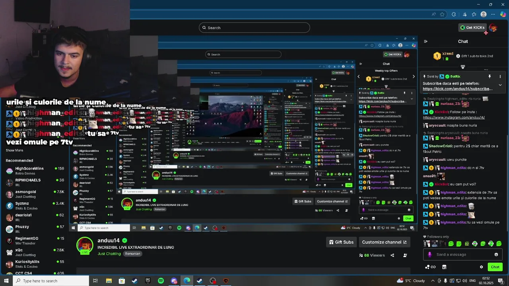The width and height of the screenshot is (509, 286).
Task: Click the first quick emote photo thumbnail
Action: tap(427, 243)
